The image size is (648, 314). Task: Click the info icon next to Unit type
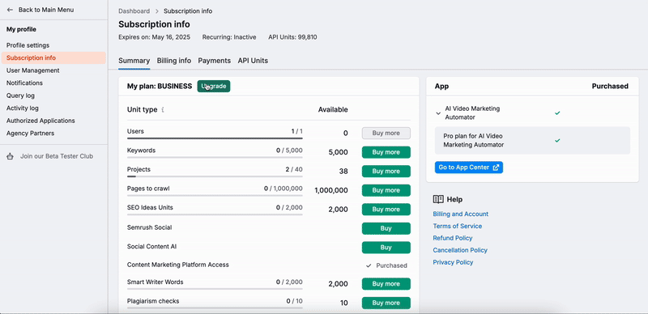tap(163, 110)
